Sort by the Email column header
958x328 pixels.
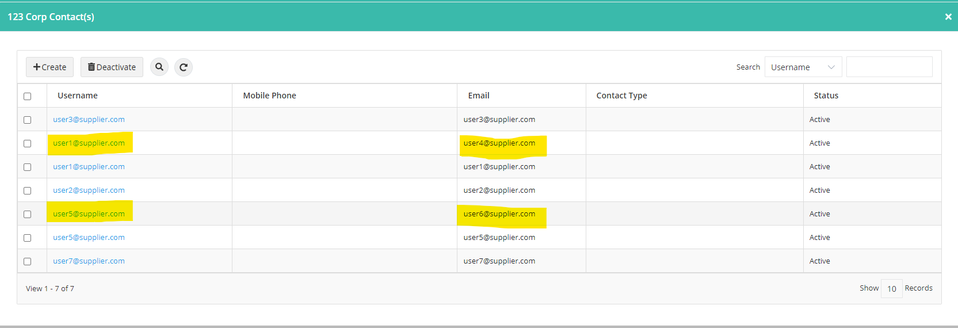[479, 96]
